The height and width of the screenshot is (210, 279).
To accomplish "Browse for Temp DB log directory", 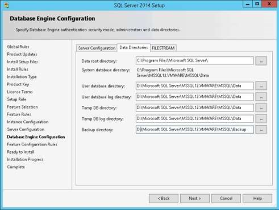I will 261,119.
